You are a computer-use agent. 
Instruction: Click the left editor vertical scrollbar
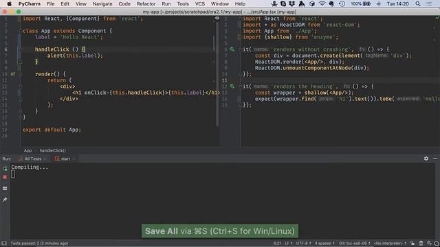(217, 74)
